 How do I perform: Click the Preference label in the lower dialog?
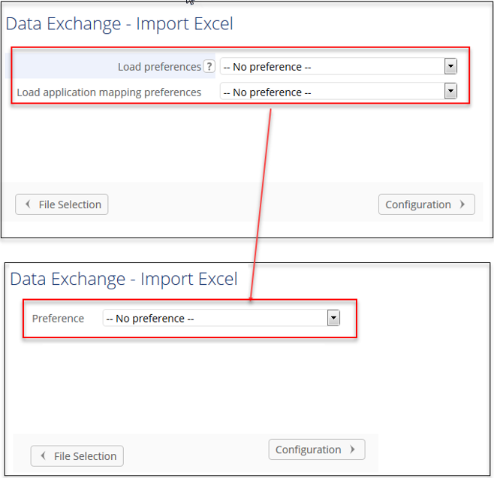pyautogui.click(x=58, y=319)
